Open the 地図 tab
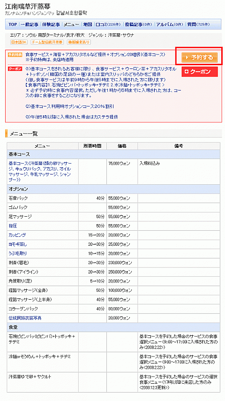 click(x=87, y=24)
